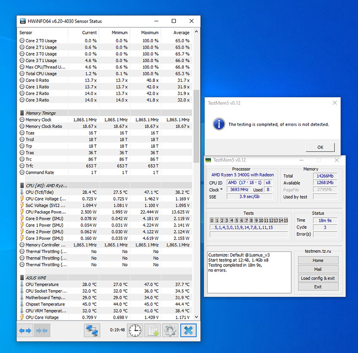
Task: Click the scroll down arrow in sensor list
Action: pos(196,317)
